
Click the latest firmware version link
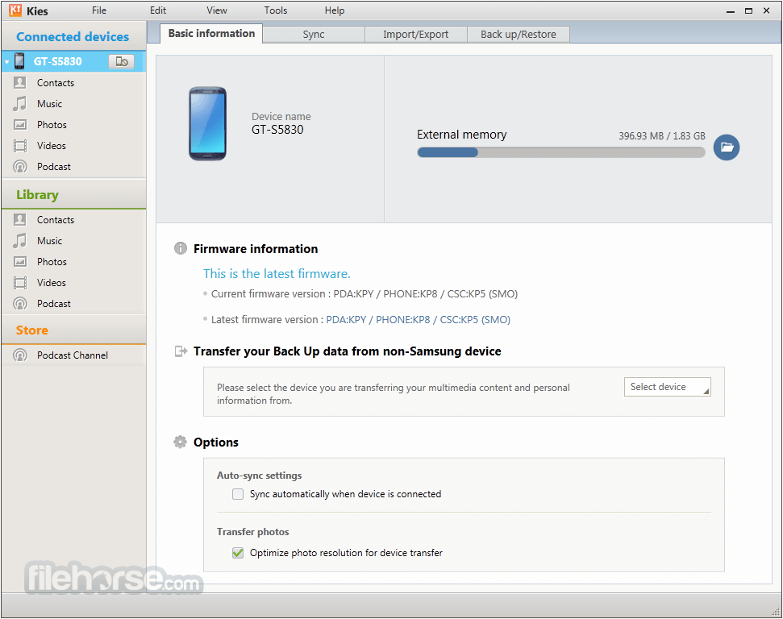(x=418, y=319)
